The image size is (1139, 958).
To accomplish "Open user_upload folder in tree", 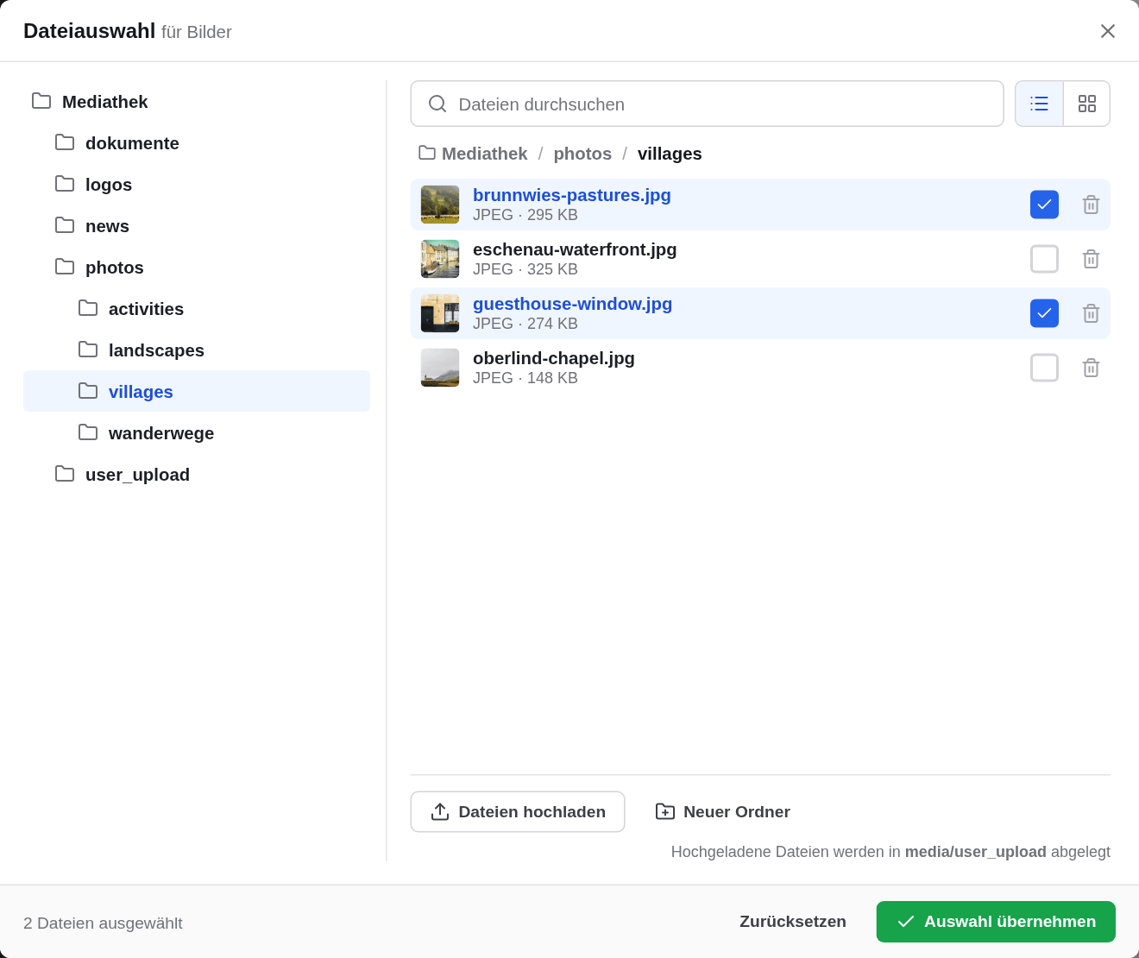I will click(x=197, y=475).
